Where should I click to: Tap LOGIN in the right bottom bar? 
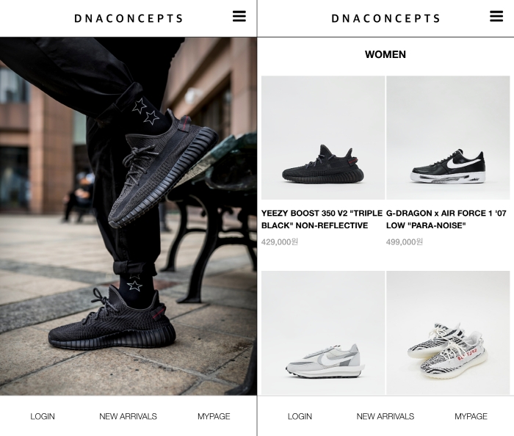[x=300, y=416]
